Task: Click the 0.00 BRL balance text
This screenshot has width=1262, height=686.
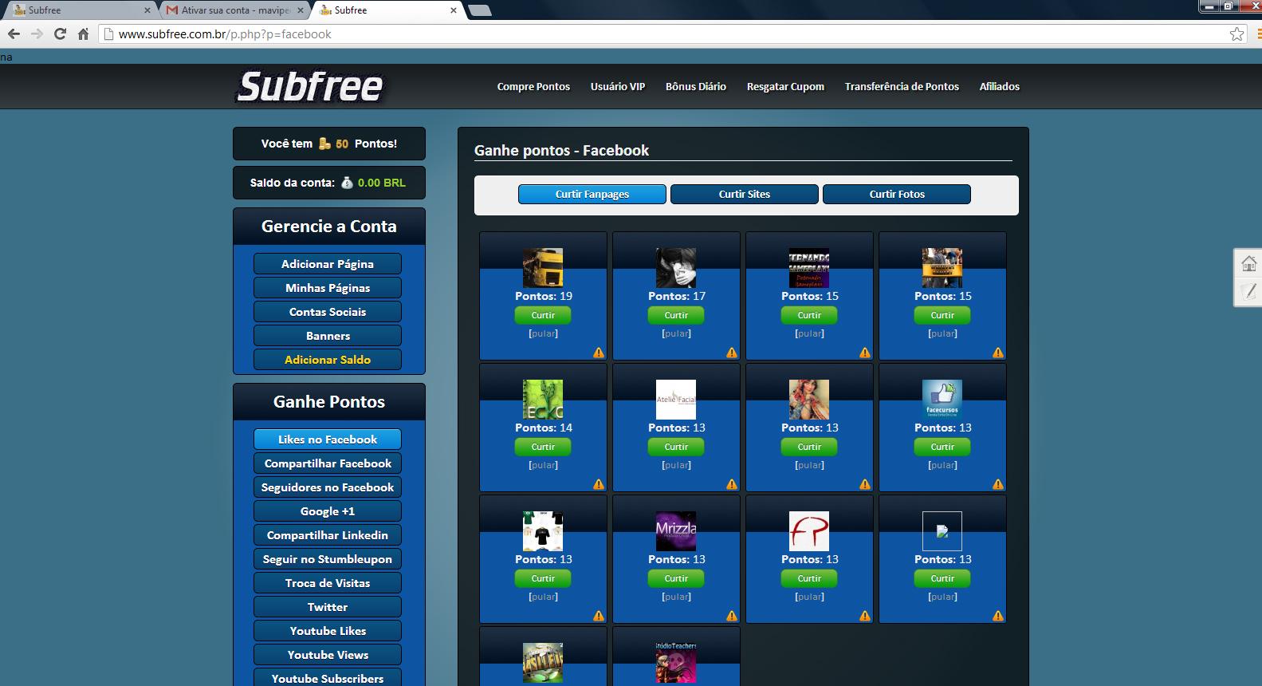Action: tap(382, 183)
